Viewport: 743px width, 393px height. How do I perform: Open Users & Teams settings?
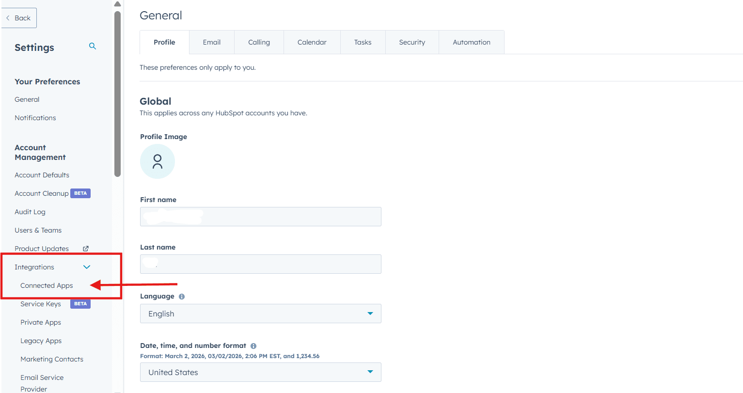click(x=38, y=230)
